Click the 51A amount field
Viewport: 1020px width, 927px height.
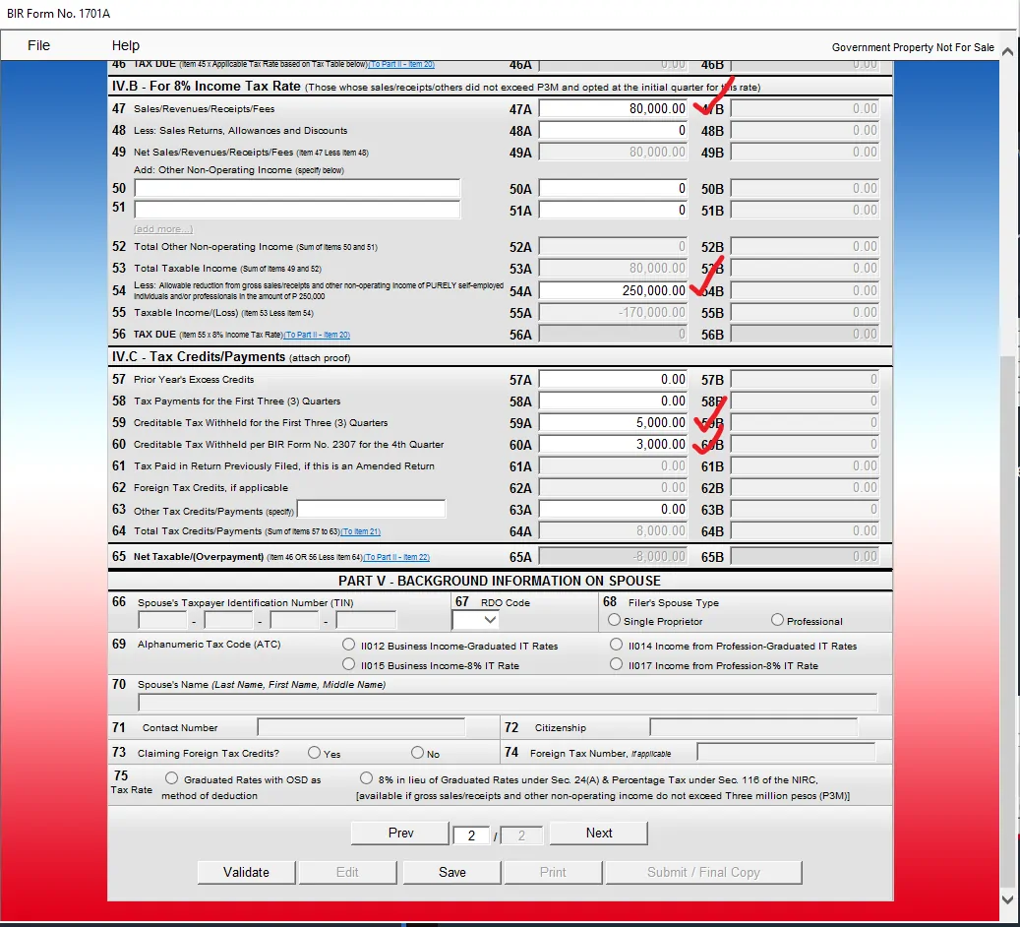click(x=613, y=211)
